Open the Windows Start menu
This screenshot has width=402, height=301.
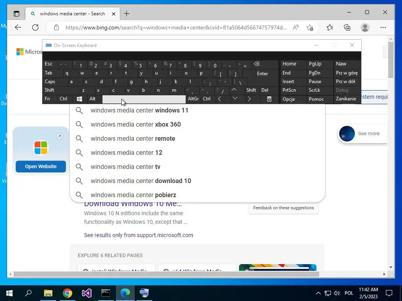tap(9, 293)
